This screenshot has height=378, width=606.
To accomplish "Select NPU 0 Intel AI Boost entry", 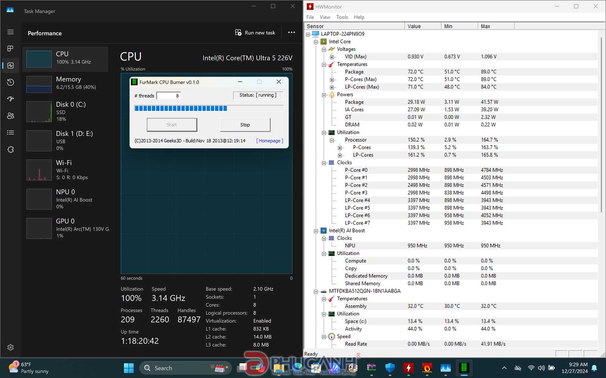I will 65,199.
